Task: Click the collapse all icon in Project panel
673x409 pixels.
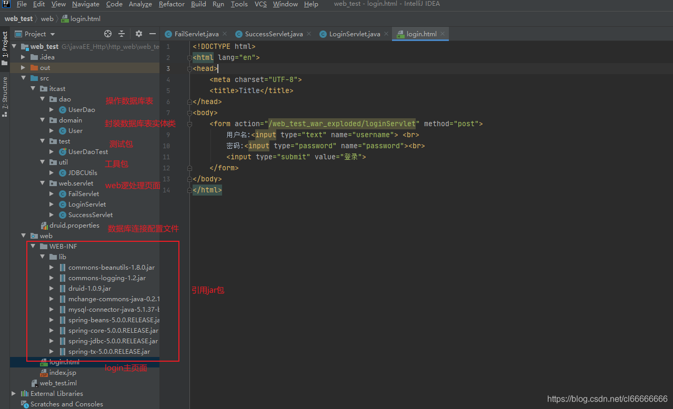Action: coord(122,34)
